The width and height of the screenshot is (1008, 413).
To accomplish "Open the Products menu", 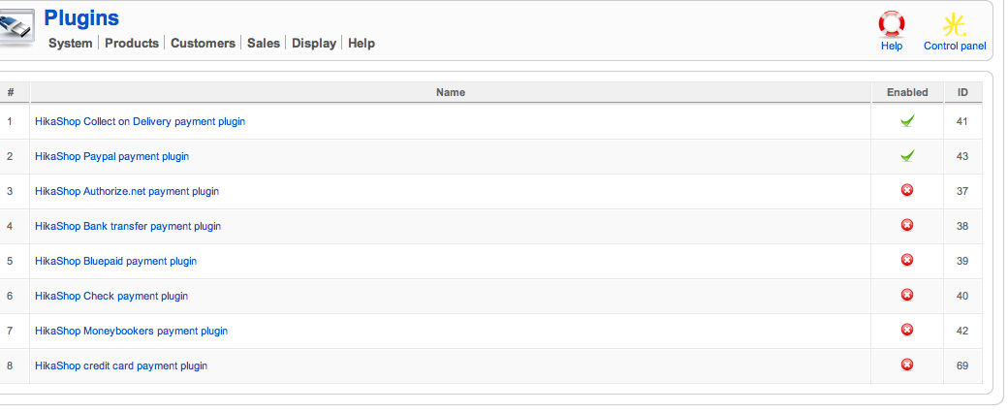I will click(132, 43).
